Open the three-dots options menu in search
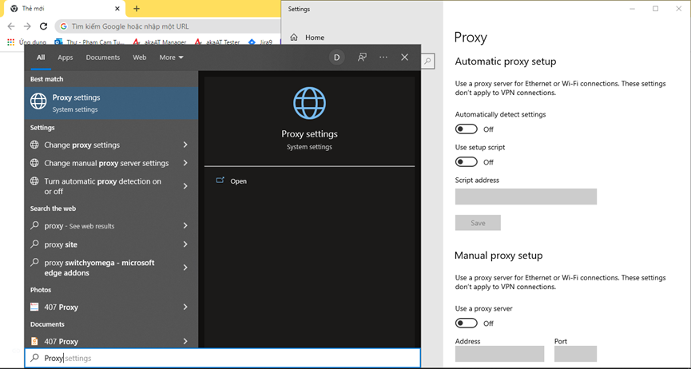Viewport: 691px width, 369px height. point(383,58)
